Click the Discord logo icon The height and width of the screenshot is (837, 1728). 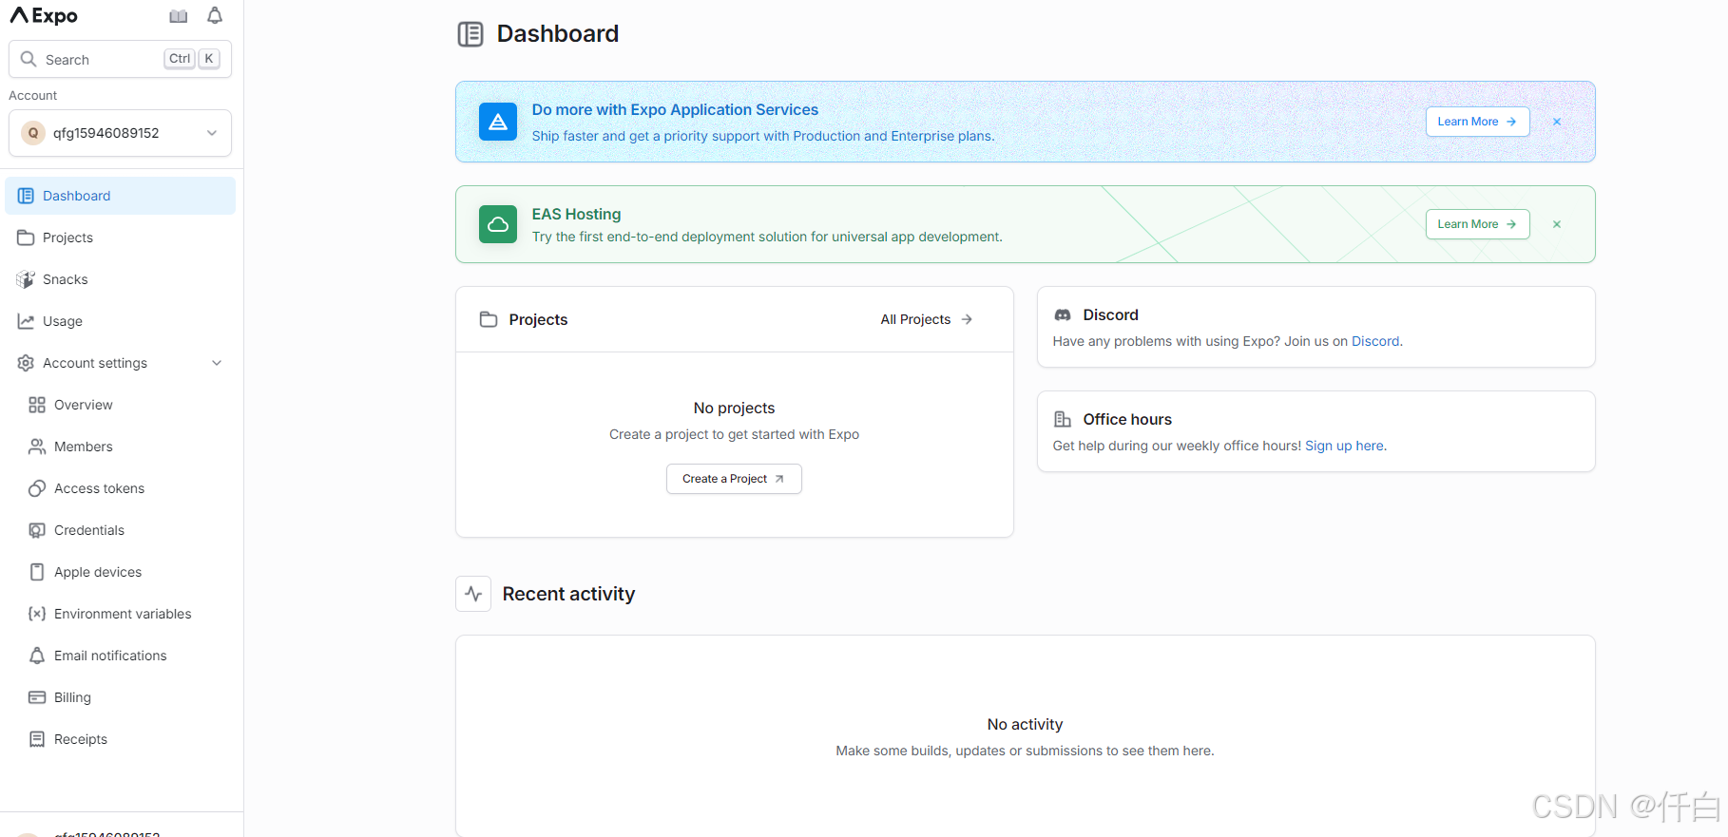point(1063,314)
